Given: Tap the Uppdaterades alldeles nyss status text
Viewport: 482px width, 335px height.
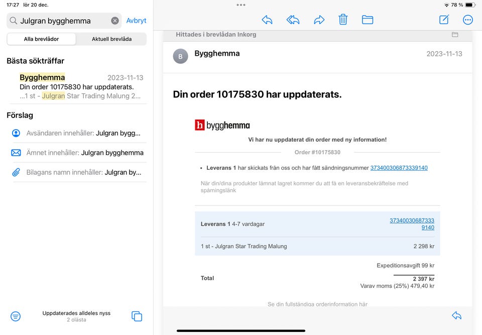Looking at the screenshot, I should point(76,313).
